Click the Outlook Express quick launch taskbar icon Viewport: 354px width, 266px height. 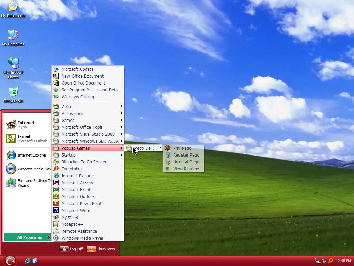click(x=35, y=261)
